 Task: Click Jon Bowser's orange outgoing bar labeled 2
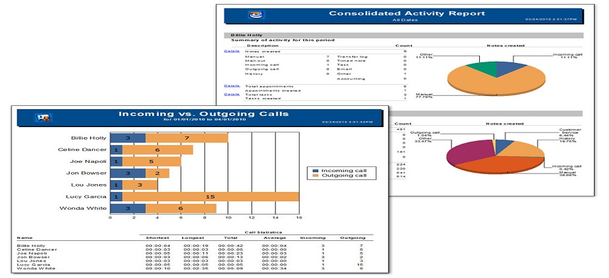[158, 173]
